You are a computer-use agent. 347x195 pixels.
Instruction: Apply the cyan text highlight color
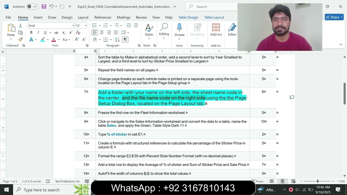click(43, 40)
